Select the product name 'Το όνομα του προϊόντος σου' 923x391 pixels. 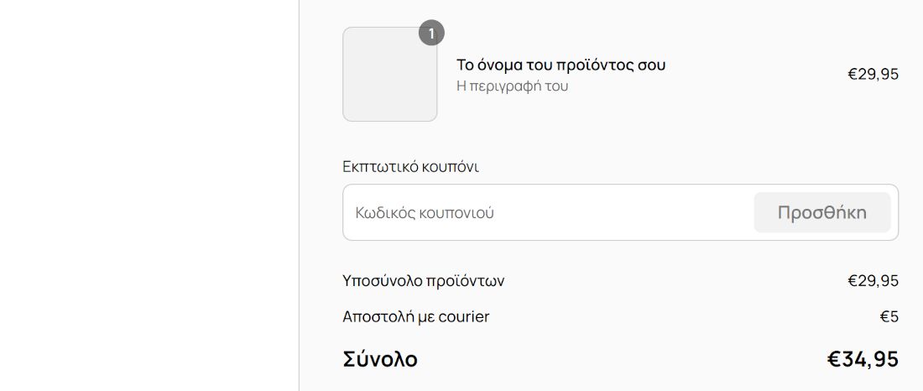coord(561,65)
